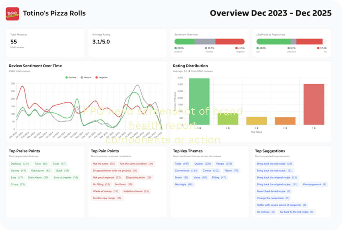
Task: Select the Easy to prepare (26) tag
Action: pyautogui.click(x=66, y=178)
